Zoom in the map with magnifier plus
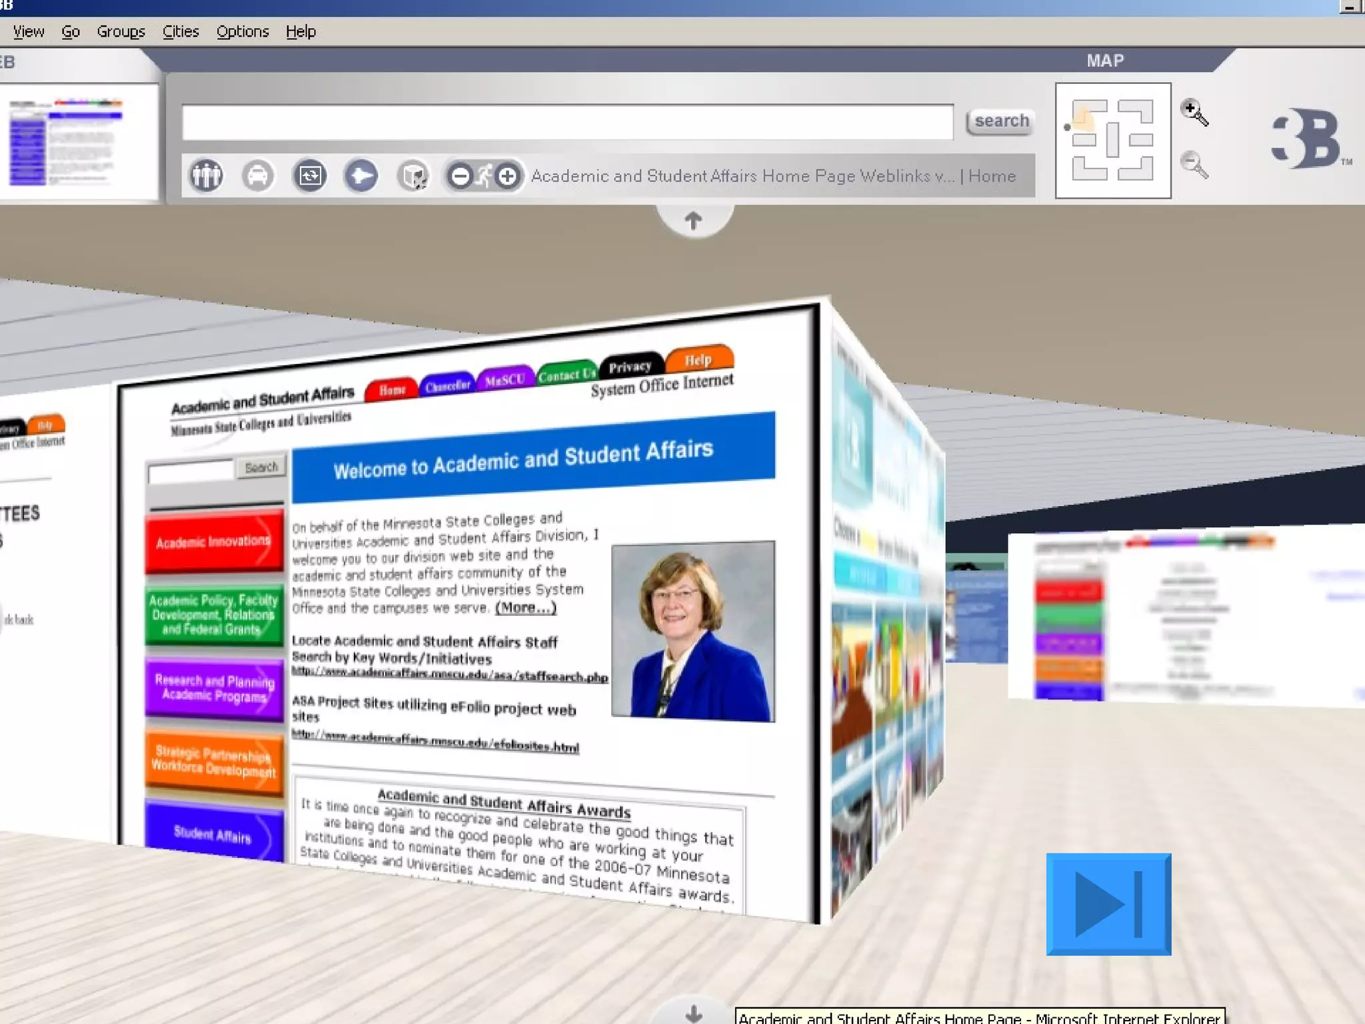The height and width of the screenshot is (1024, 1365). point(1194,112)
